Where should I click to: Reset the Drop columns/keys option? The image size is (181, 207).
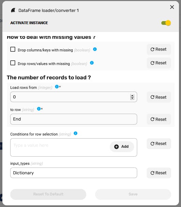click(x=159, y=49)
